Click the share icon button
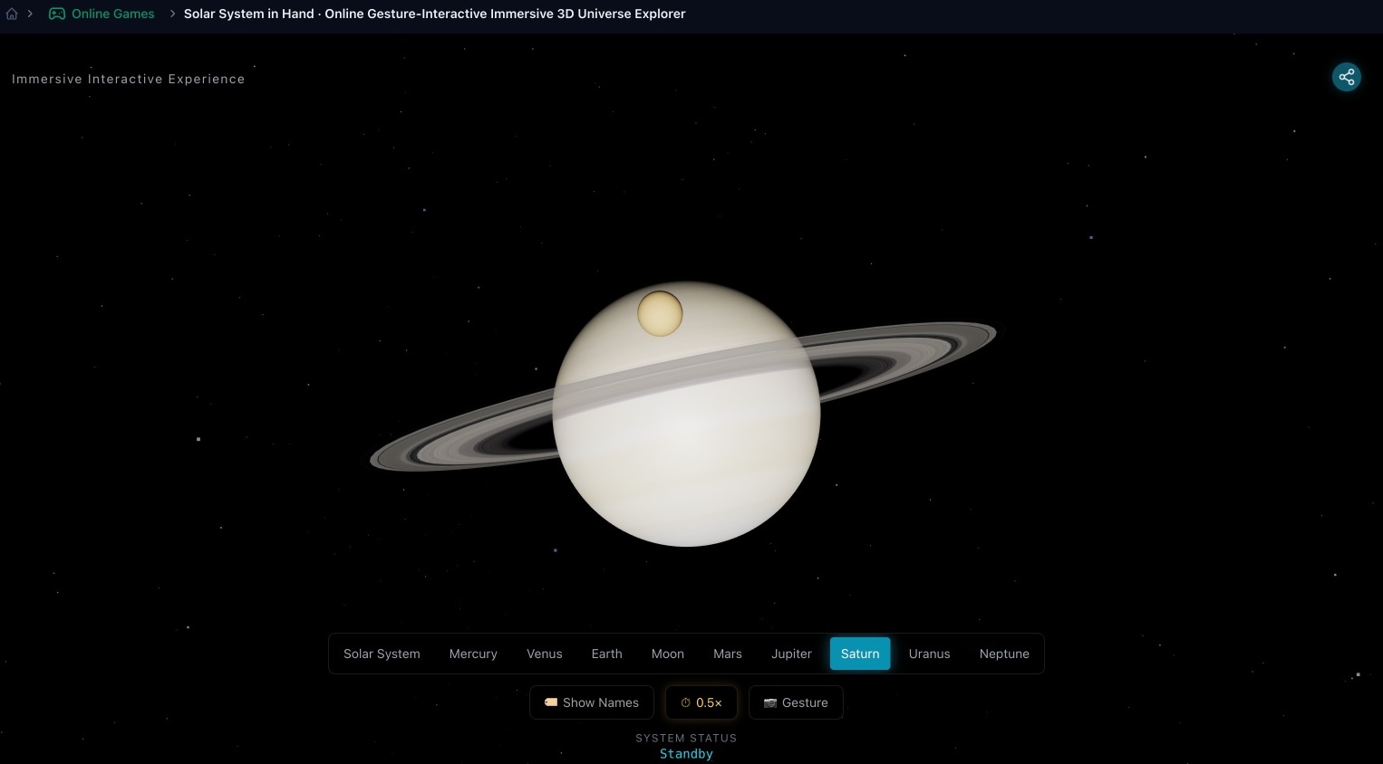 [1347, 77]
